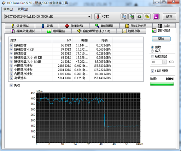Disable the 4 KB 對齊 alignment checkbox
This screenshot has height=151, width=181.
(152, 71)
